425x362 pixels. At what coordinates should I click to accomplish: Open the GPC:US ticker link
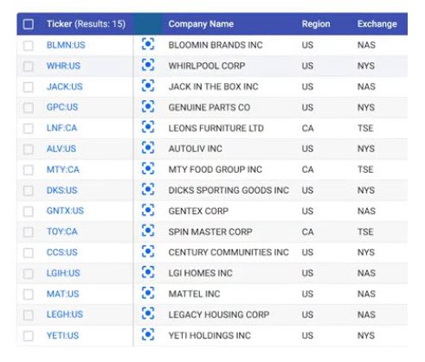tap(62, 107)
